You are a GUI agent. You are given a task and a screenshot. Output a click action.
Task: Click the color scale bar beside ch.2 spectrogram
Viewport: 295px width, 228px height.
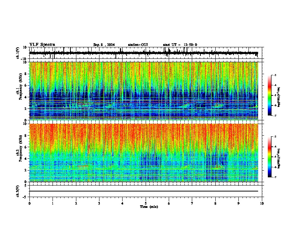[x=270, y=157]
